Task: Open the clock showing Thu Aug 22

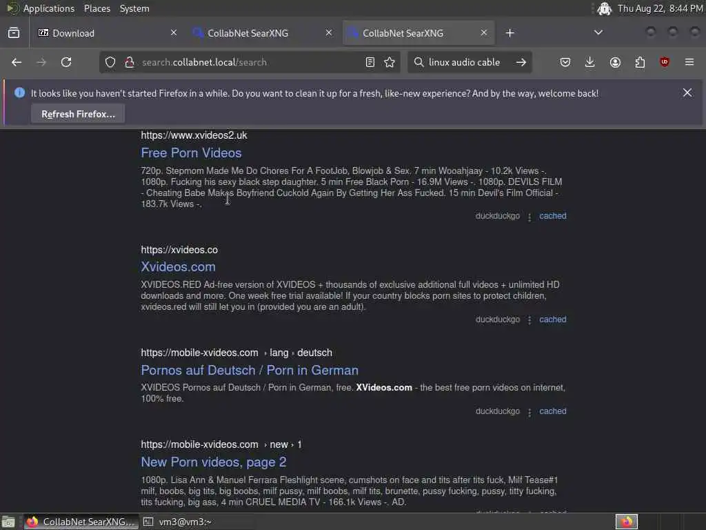Action: tap(660, 8)
